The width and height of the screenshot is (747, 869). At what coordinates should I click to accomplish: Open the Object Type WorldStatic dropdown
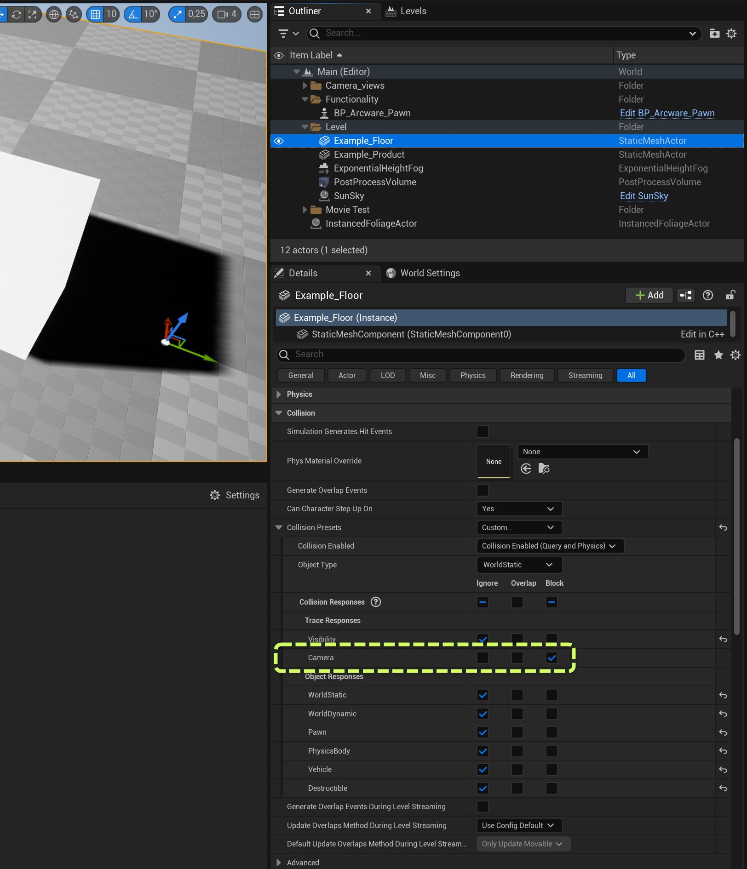pyautogui.click(x=519, y=565)
